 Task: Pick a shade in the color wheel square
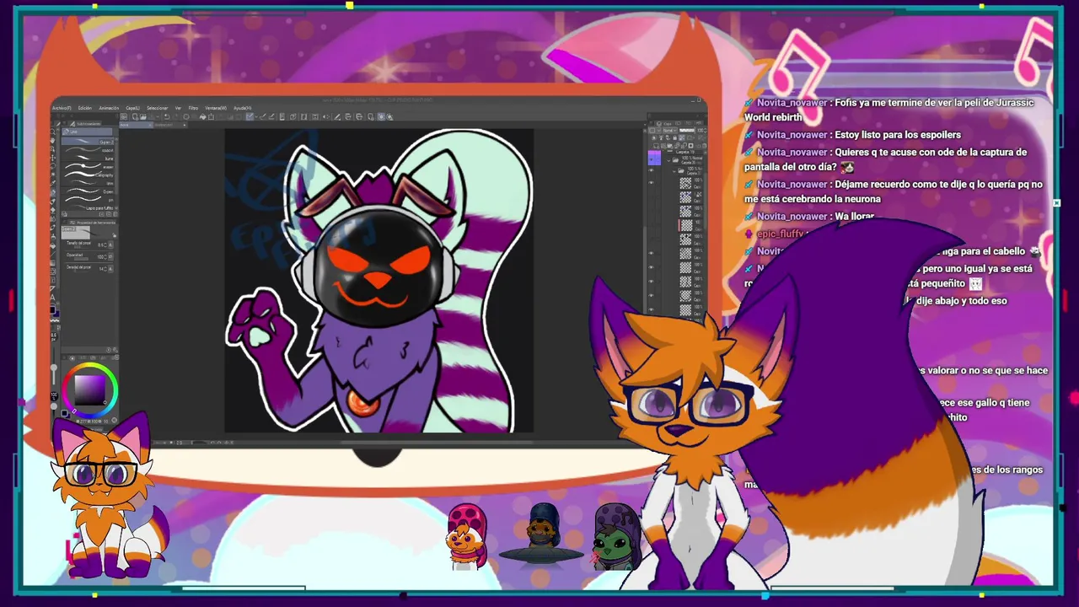[90, 390]
